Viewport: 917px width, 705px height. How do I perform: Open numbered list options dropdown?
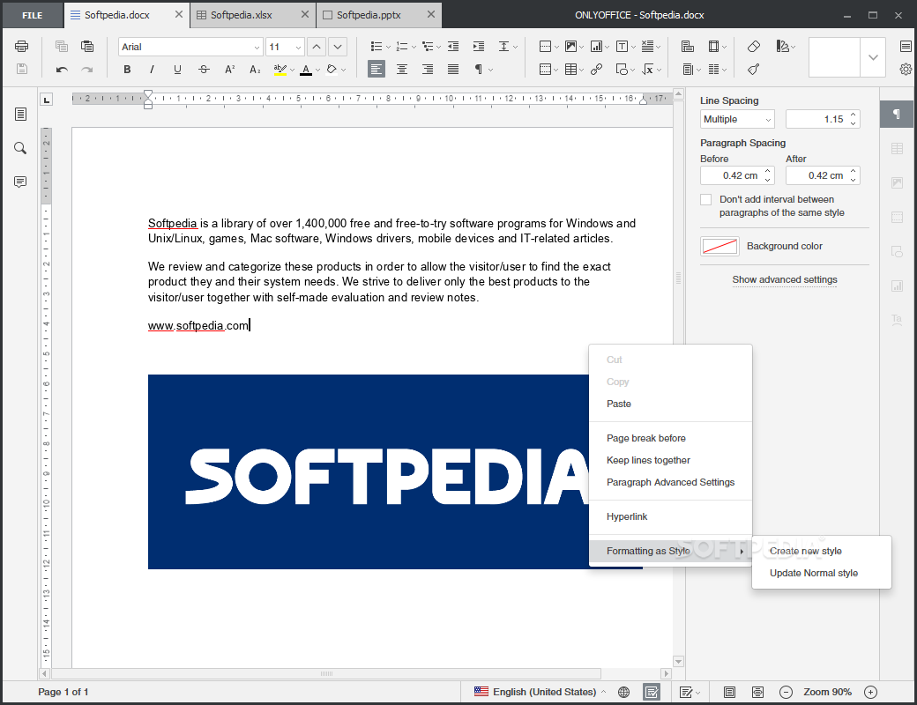[x=414, y=47]
